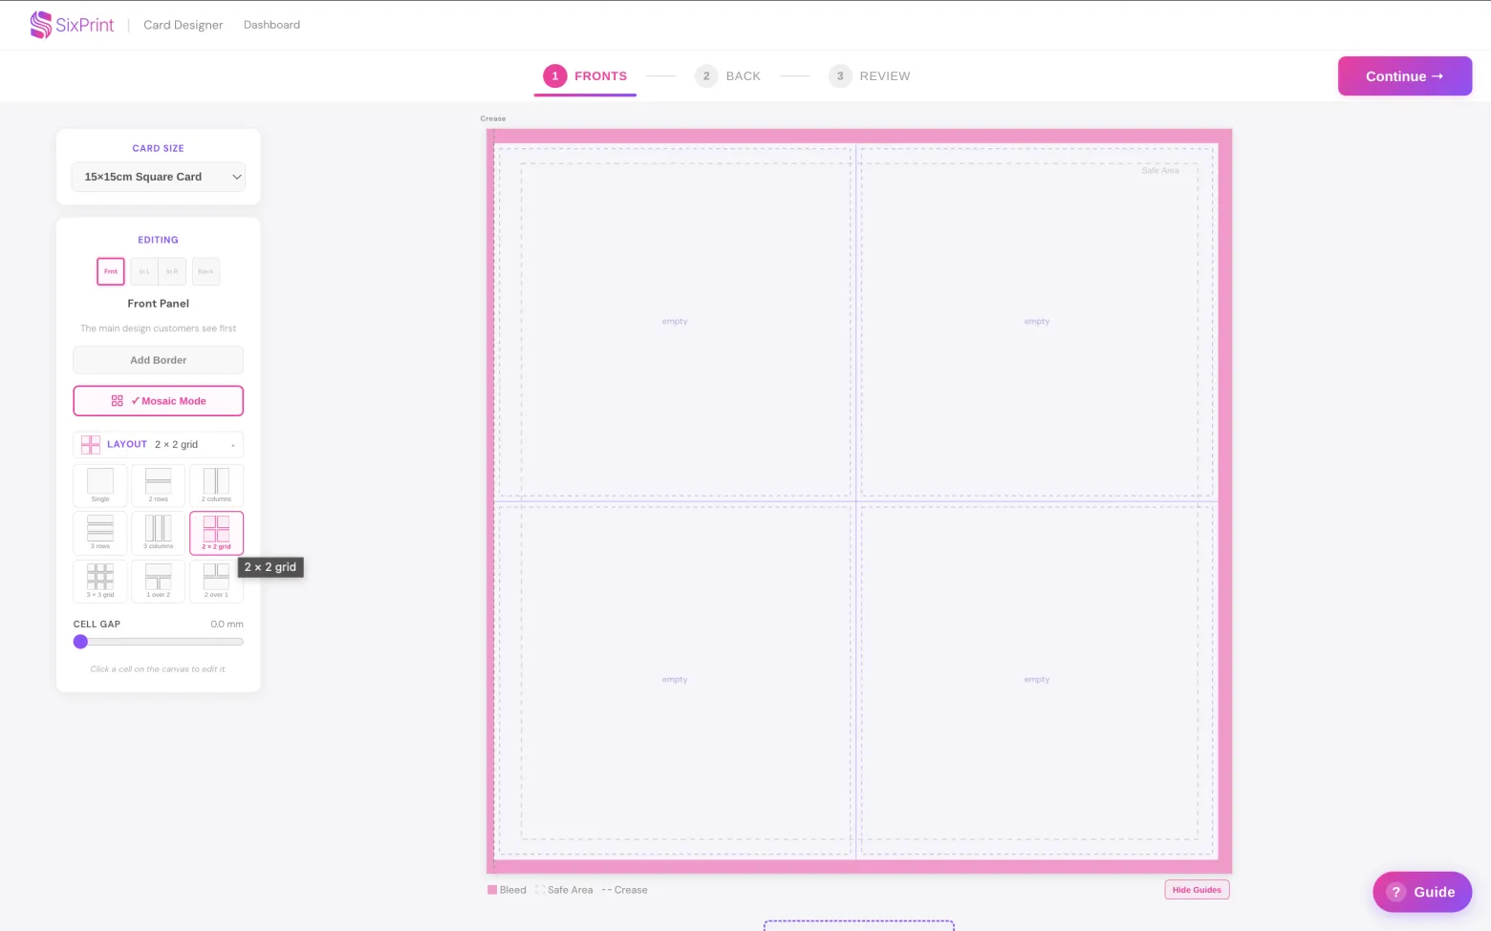Click the Continue button

[x=1405, y=76]
